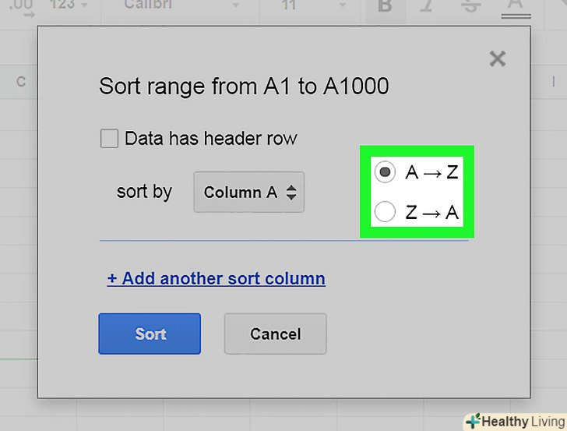Viewport: 567px width, 431px height.
Task: Close the sort range dialog
Action: (497, 58)
